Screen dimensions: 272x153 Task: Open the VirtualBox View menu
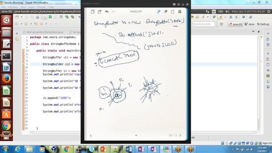[x=23, y=7]
